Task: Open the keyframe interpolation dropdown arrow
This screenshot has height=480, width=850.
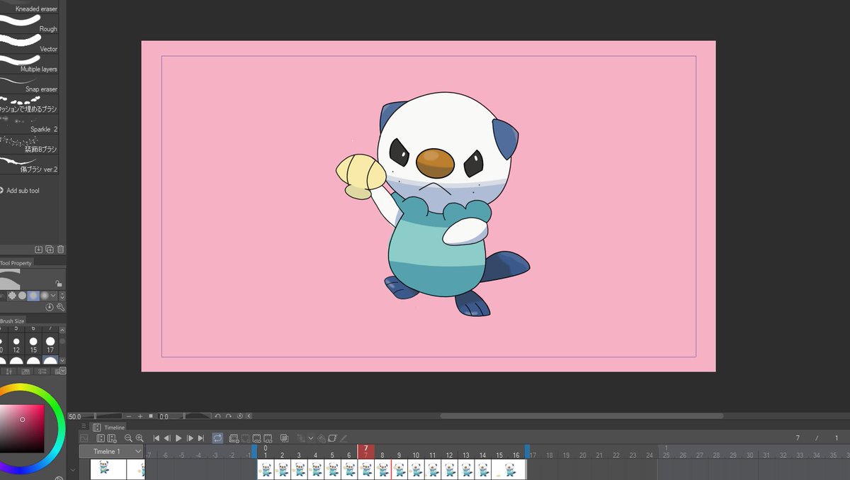Action: 310,438
